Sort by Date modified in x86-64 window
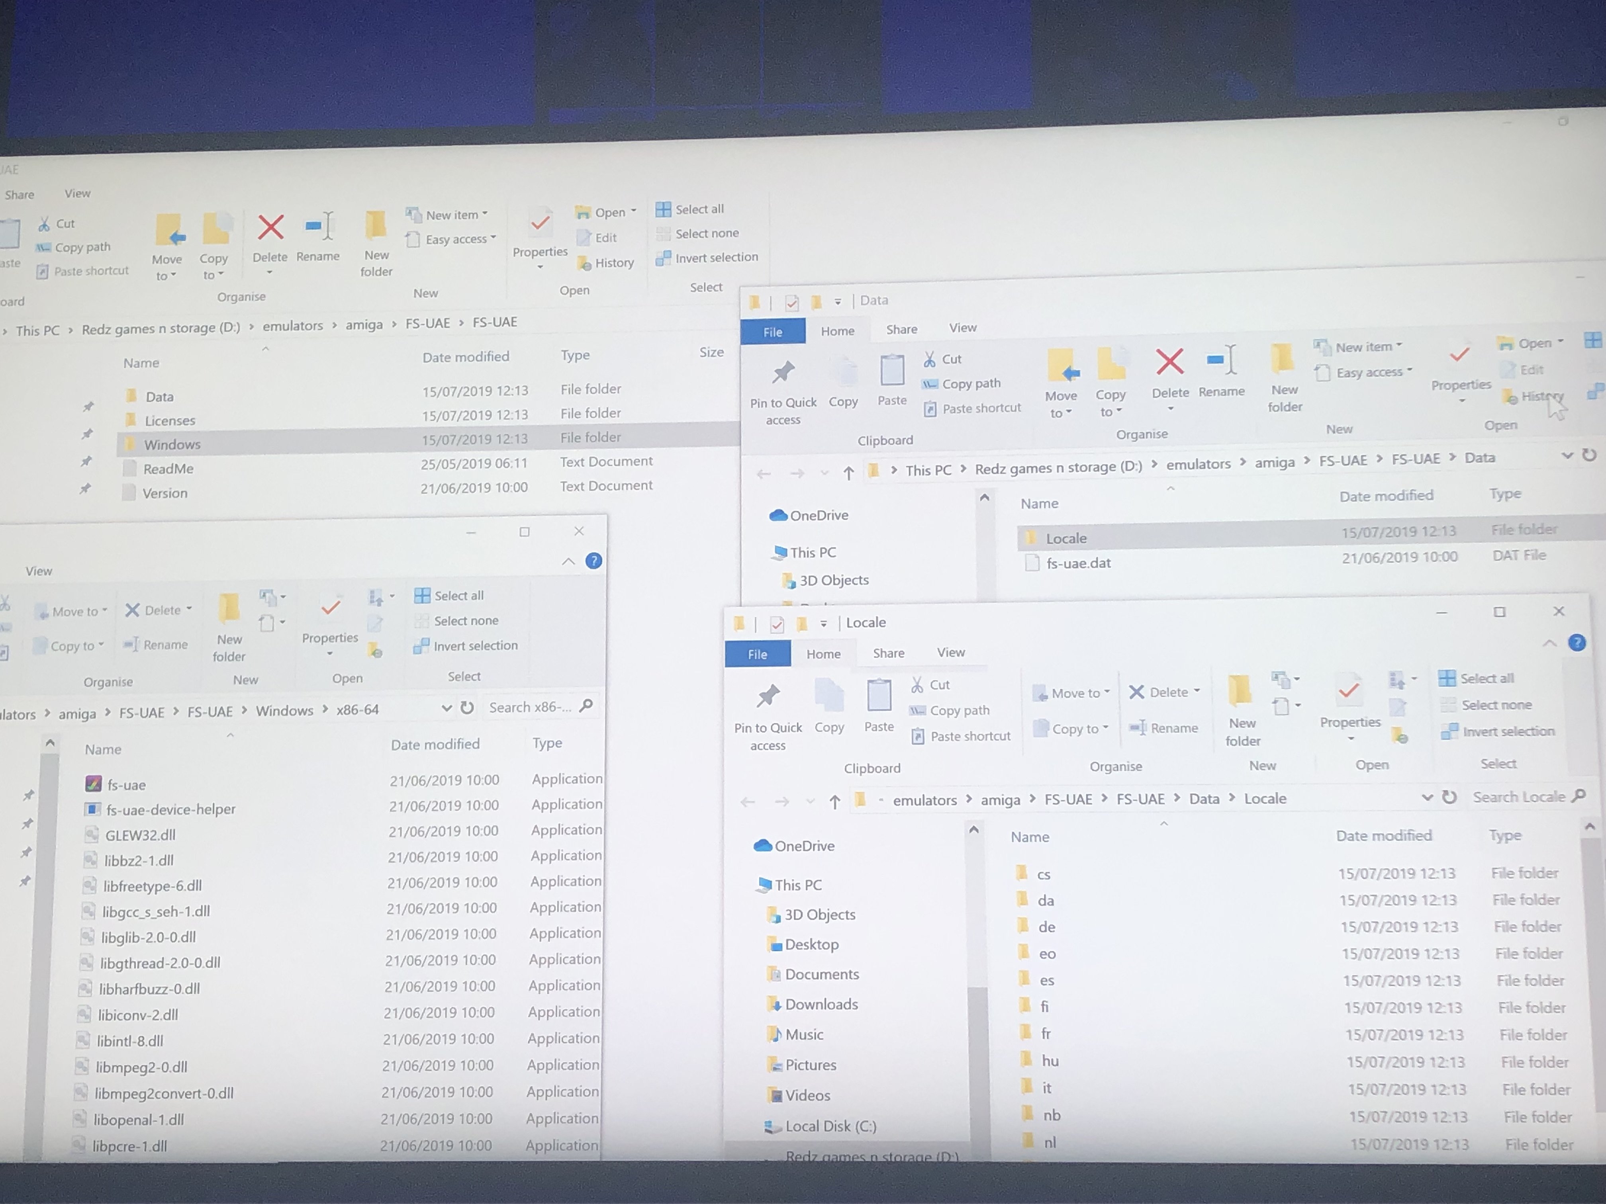1606x1204 pixels. [435, 744]
